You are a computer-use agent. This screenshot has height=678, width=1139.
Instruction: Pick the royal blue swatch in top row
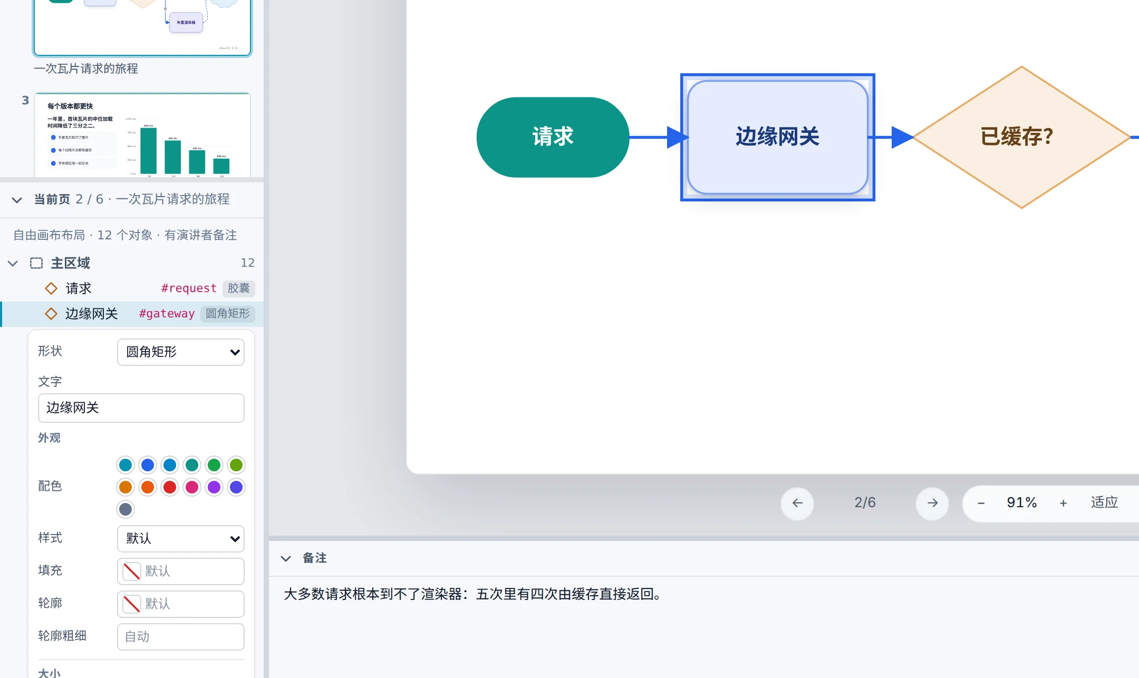click(x=148, y=465)
